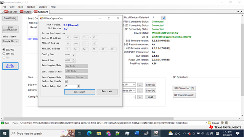Click the Config Port stepper arrows

click(74, 55)
